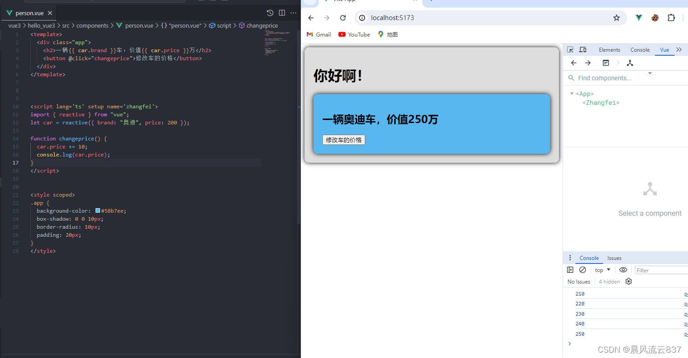Open YouTube bookmark
Screen dimensions: 688x358
click(354, 34)
